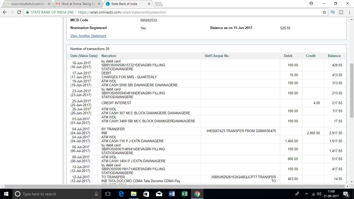The width and height of the screenshot is (354, 199).
Task: Launch Microsoft Edge from taskbar
Action: pos(121,194)
